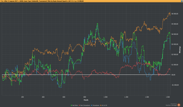This screenshot has width=183, height=107.
Task: Click the 800 hands x-axis label
Action: pos(85,97)
